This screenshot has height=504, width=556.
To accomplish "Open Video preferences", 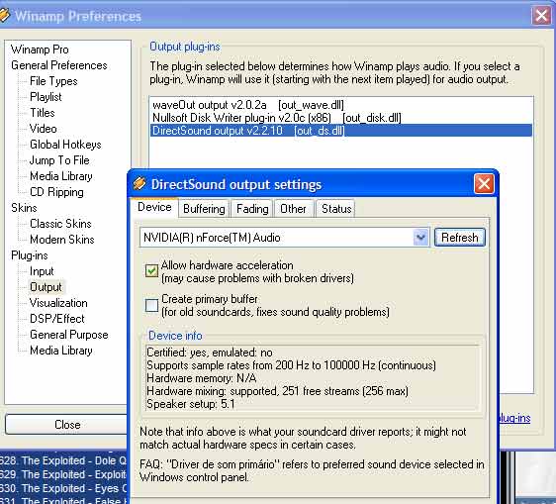I will click(44, 129).
